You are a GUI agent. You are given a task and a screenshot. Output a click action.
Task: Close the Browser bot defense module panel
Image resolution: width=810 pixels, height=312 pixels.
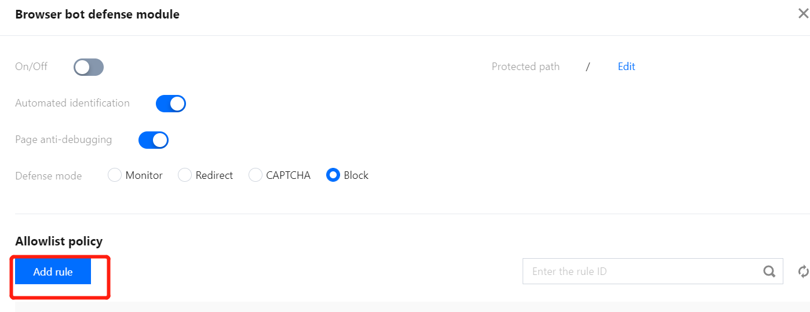pyautogui.click(x=803, y=14)
